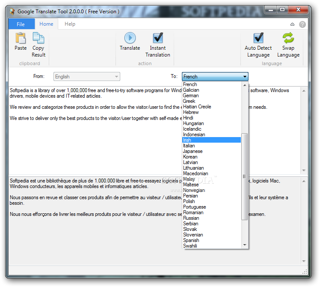Select Persian as target language
Image resolution: width=320 pixels, height=287 pixels.
(211, 196)
